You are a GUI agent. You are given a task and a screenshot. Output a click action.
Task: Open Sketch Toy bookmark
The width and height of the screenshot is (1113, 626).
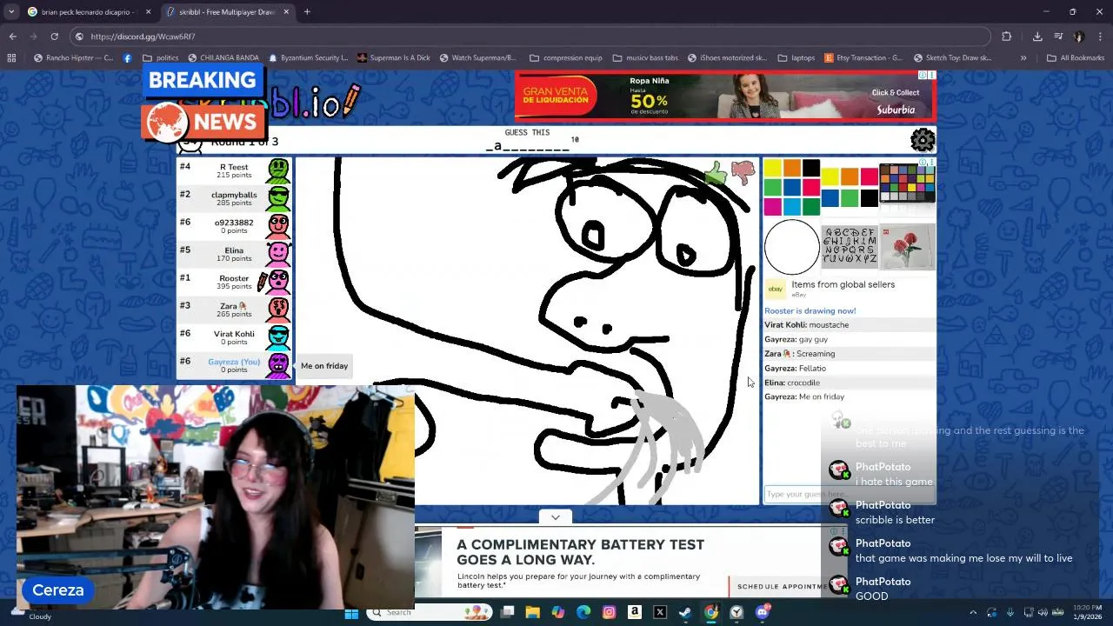(x=952, y=58)
